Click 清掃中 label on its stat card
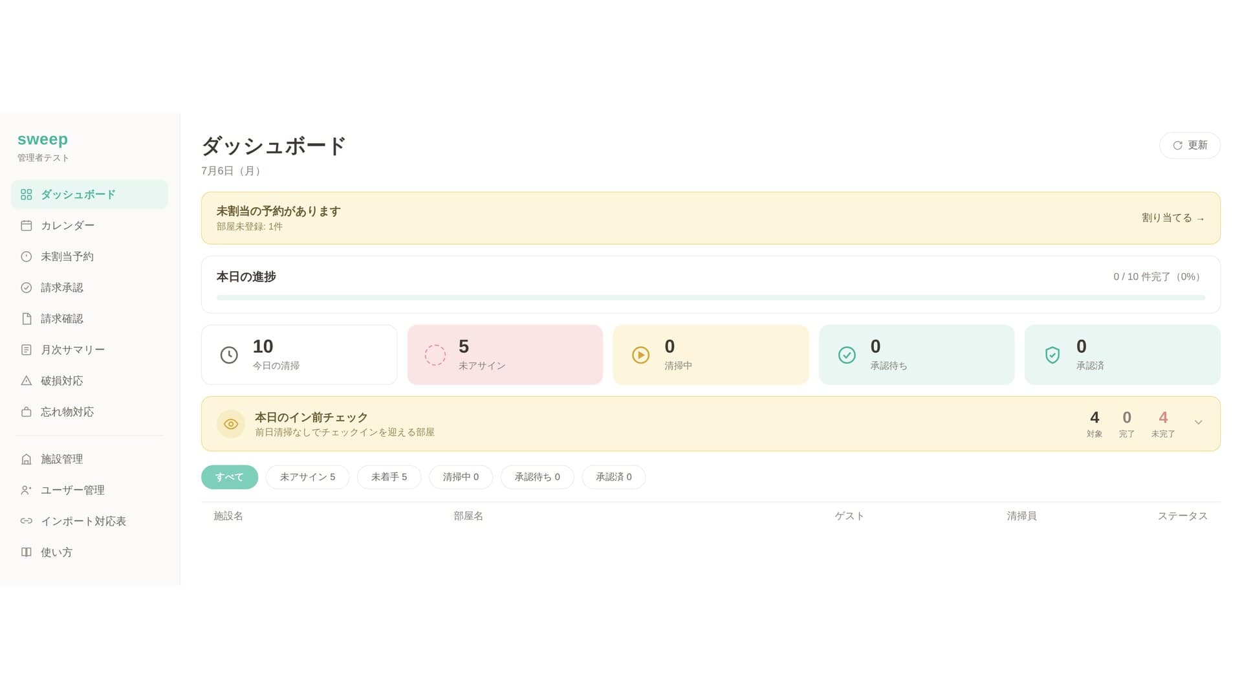 678,366
